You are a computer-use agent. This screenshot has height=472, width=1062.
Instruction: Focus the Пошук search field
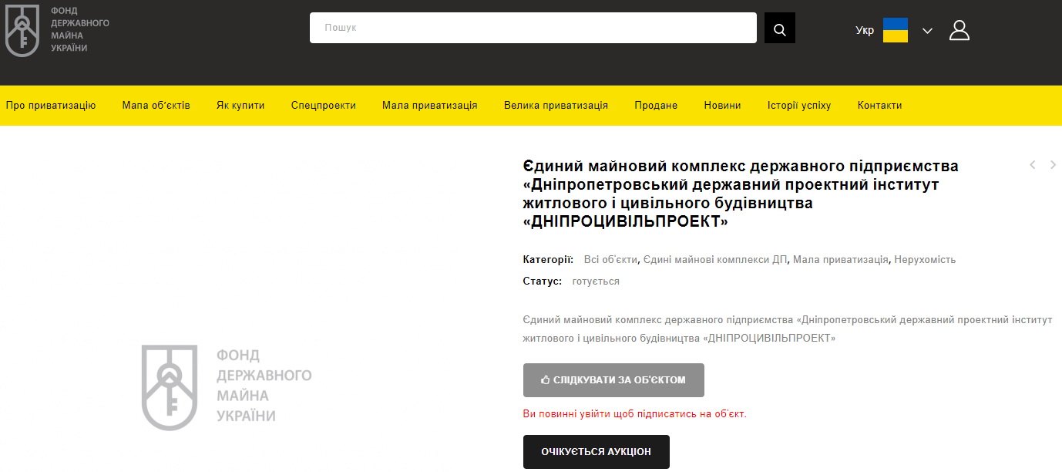click(533, 28)
